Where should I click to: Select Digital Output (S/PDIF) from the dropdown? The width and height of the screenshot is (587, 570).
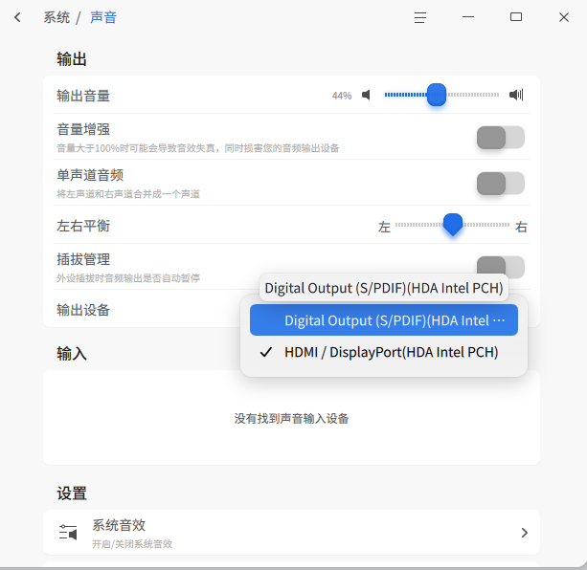click(384, 320)
